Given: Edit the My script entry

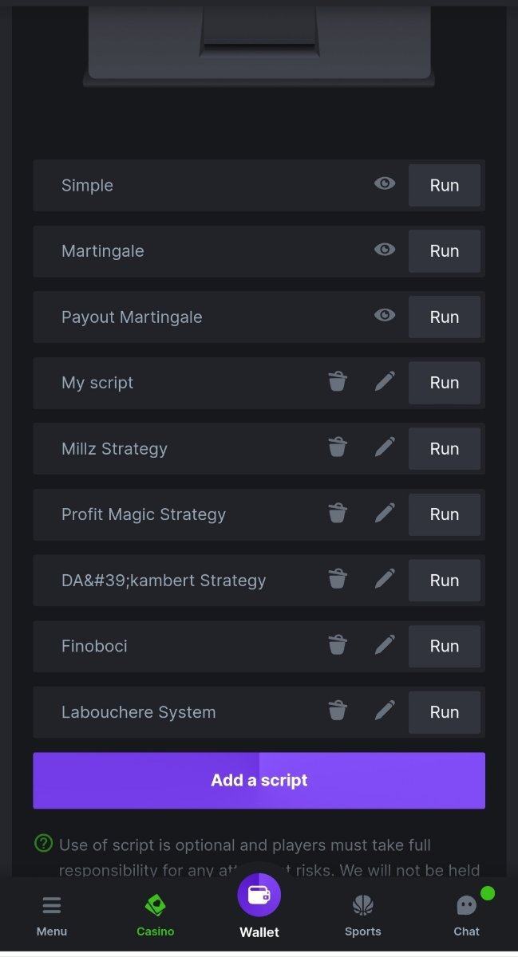Looking at the screenshot, I should coord(385,383).
